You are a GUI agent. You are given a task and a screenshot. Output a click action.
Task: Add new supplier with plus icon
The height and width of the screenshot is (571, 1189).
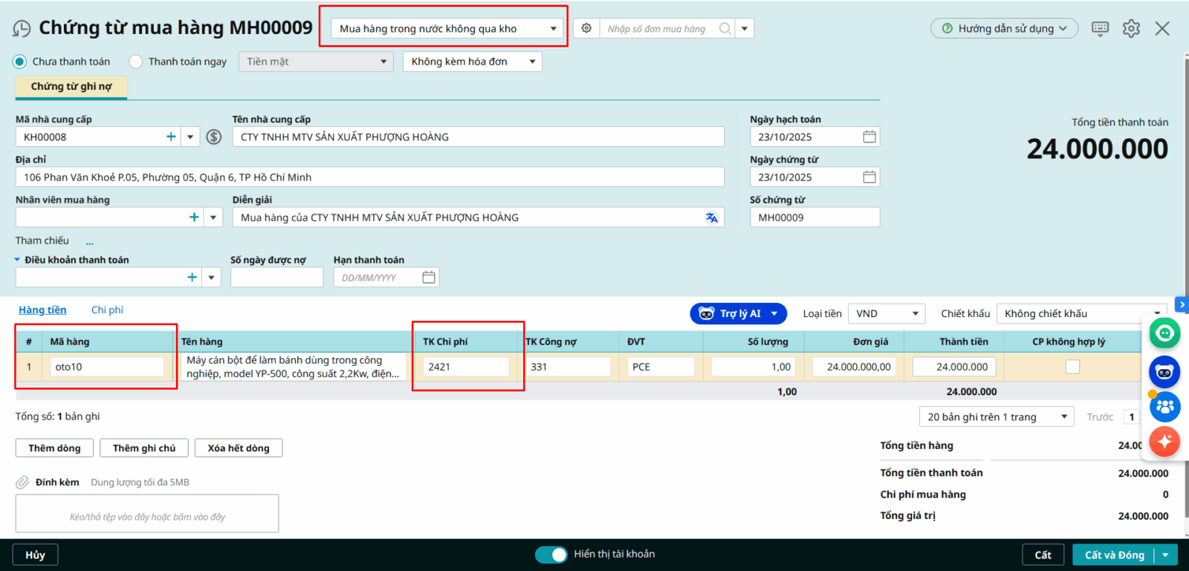pyautogui.click(x=171, y=137)
